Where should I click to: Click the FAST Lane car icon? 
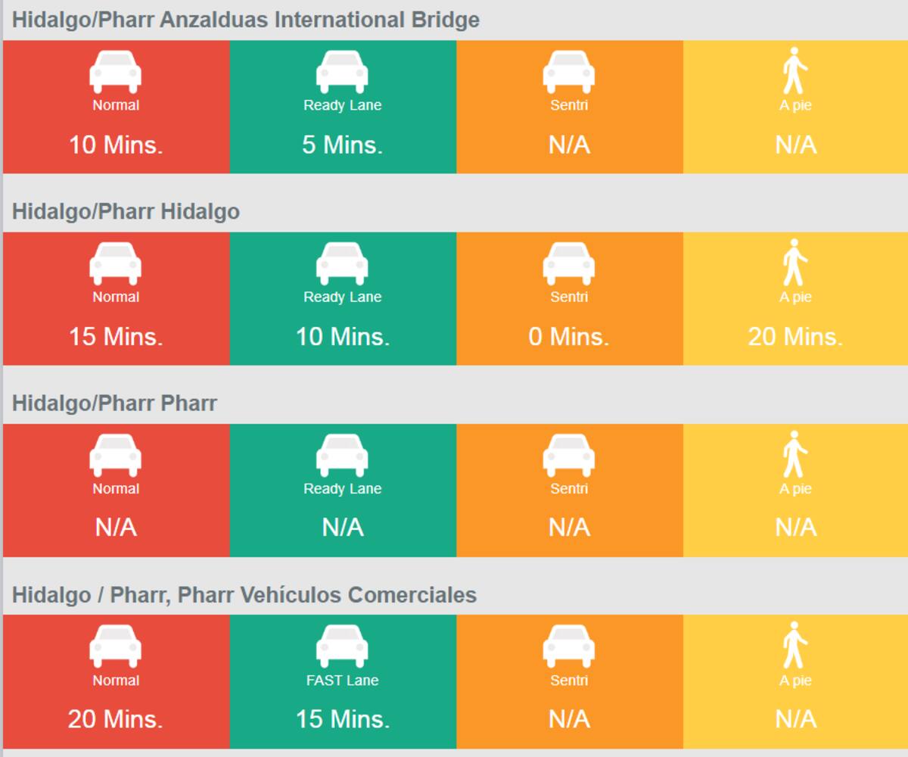coord(342,646)
